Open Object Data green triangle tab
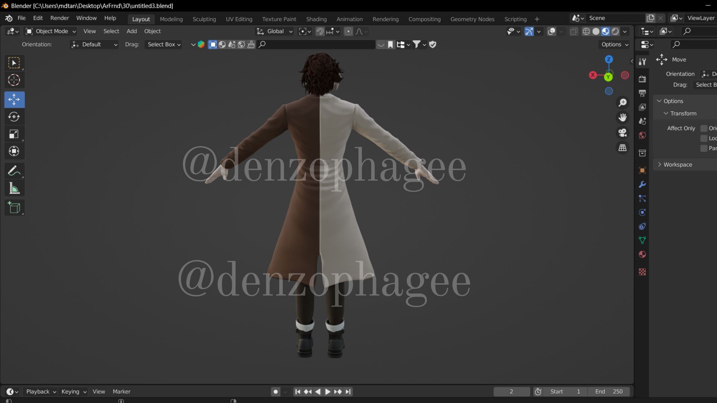Screen dimensions: 717x403 tap(642, 240)
